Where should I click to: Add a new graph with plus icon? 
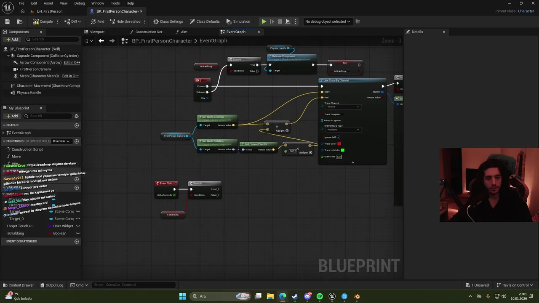point(77,125)
